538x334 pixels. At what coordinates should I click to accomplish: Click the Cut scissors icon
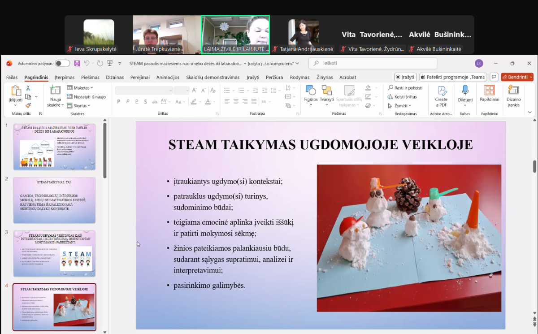point(28,88)
